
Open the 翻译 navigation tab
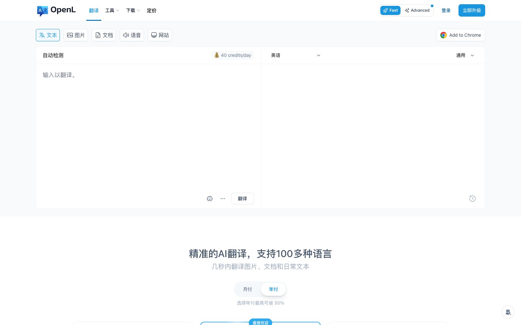tap(94, 10)
